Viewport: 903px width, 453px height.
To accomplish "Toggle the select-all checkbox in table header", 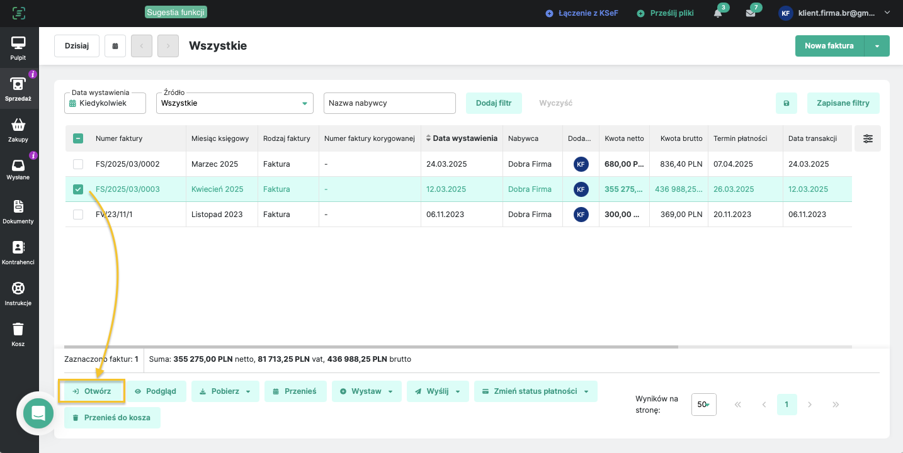I will (x=78, y=139).
